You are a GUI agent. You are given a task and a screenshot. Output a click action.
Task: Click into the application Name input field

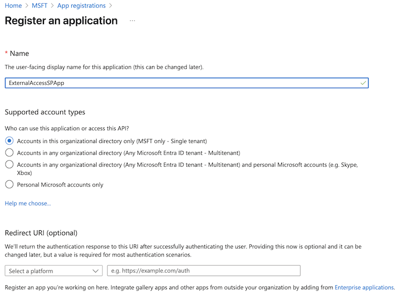(187, 83)
